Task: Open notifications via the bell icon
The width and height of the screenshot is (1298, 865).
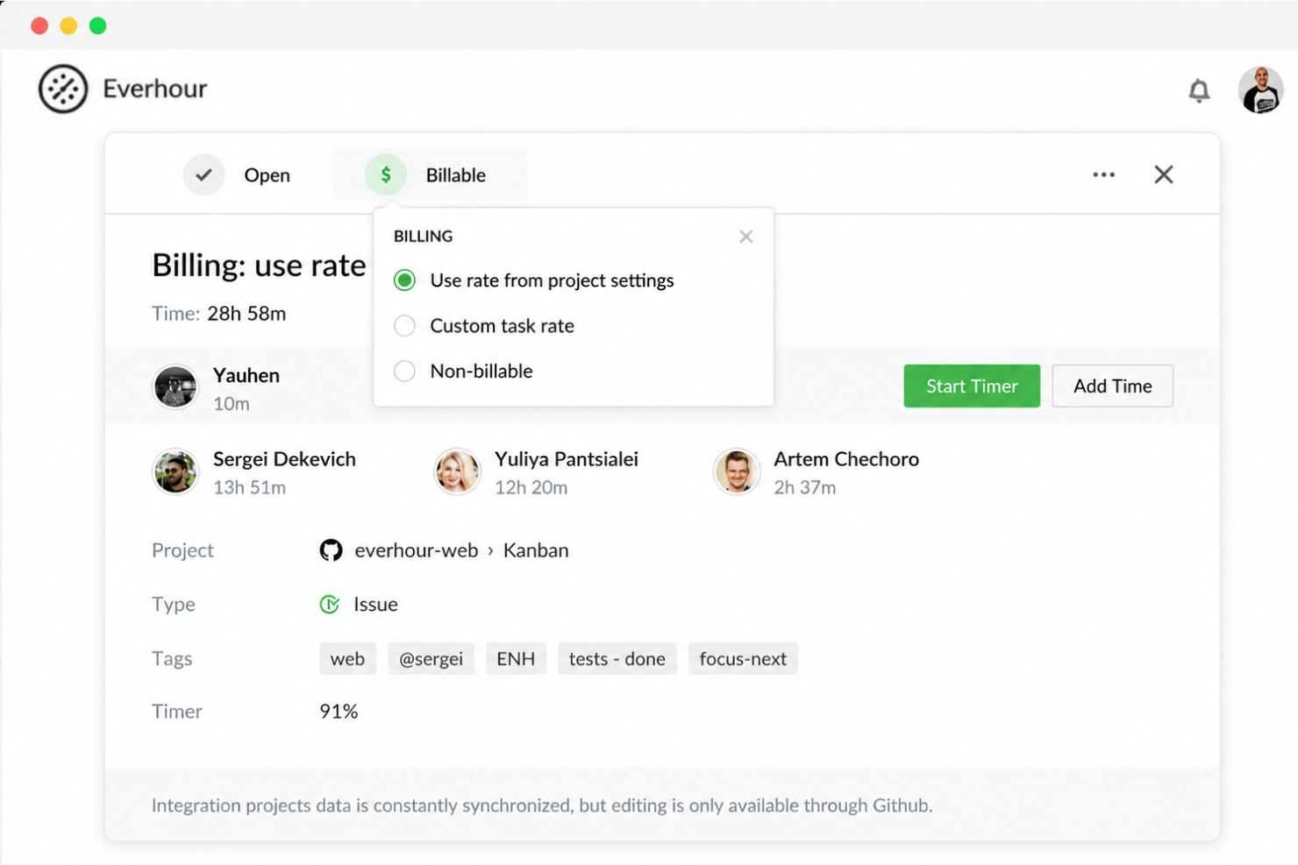Action: (x=1199, y=90)
